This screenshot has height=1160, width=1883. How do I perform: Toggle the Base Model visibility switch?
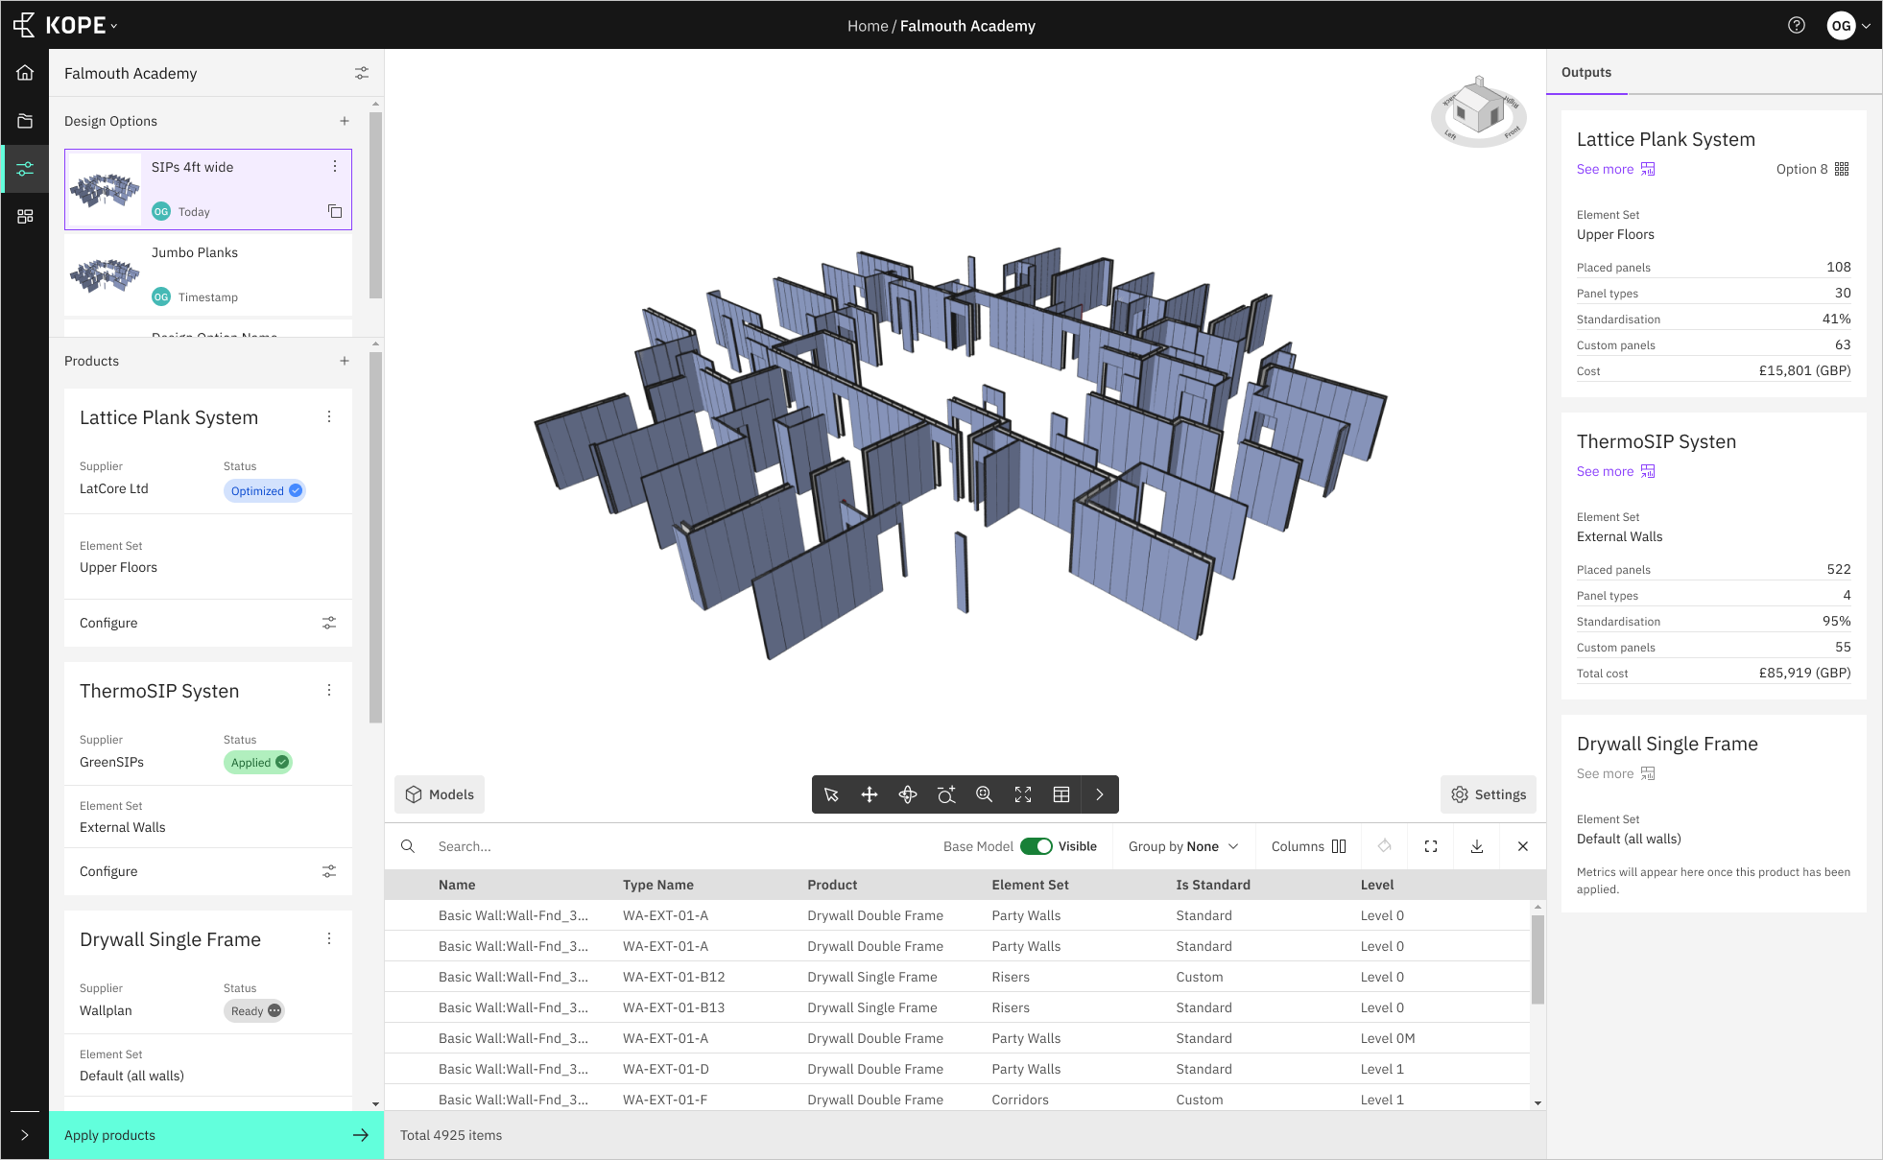click(x=1037, y=845)
